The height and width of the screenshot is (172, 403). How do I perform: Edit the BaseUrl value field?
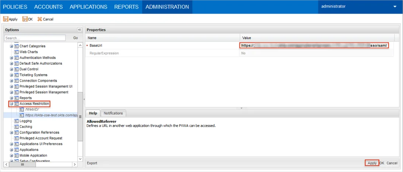314,45
